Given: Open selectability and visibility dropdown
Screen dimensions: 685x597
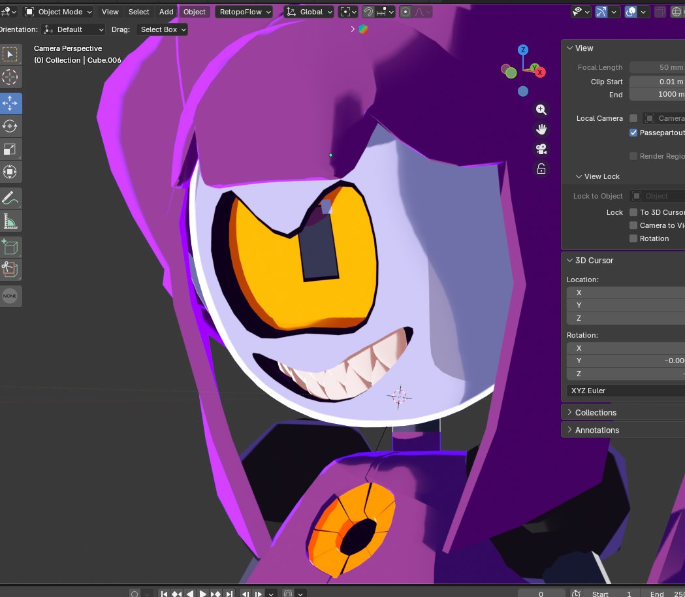Looking at the screenshot, I should coord(581,12).
